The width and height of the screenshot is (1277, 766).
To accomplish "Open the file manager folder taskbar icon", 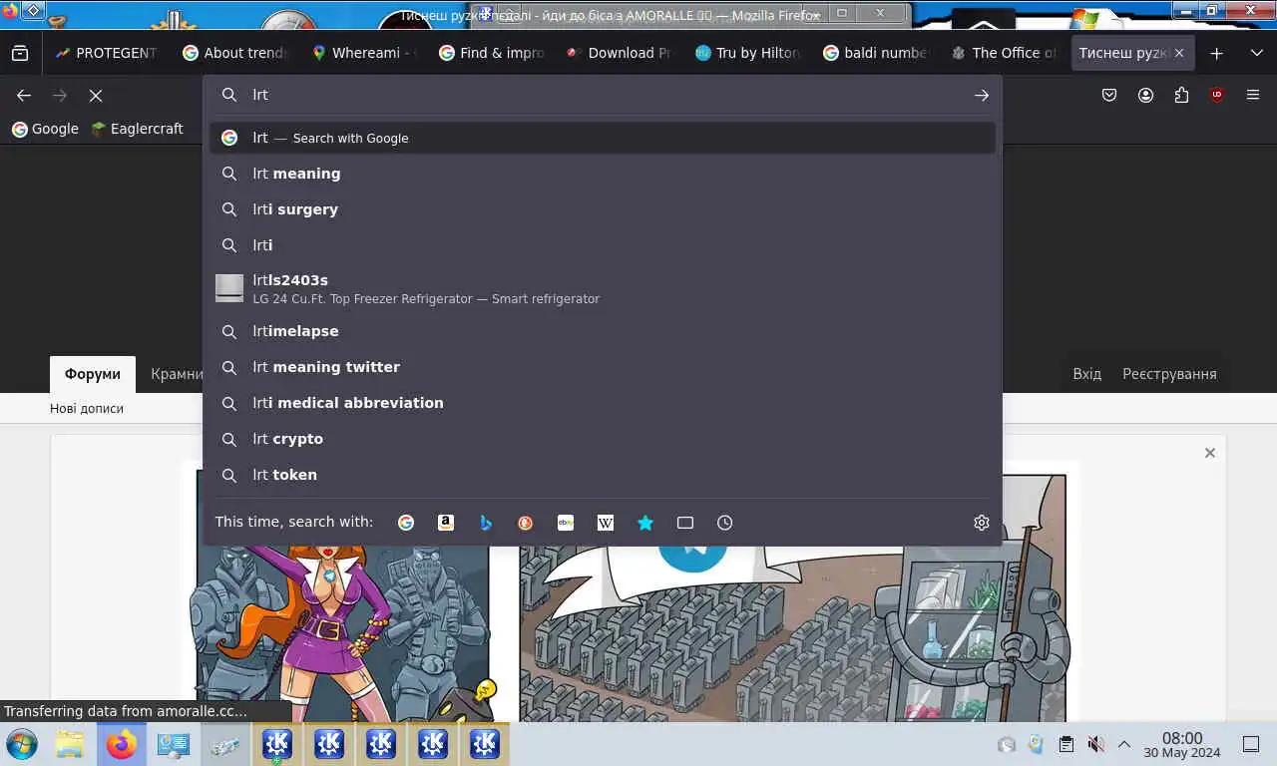I will 69,744.
